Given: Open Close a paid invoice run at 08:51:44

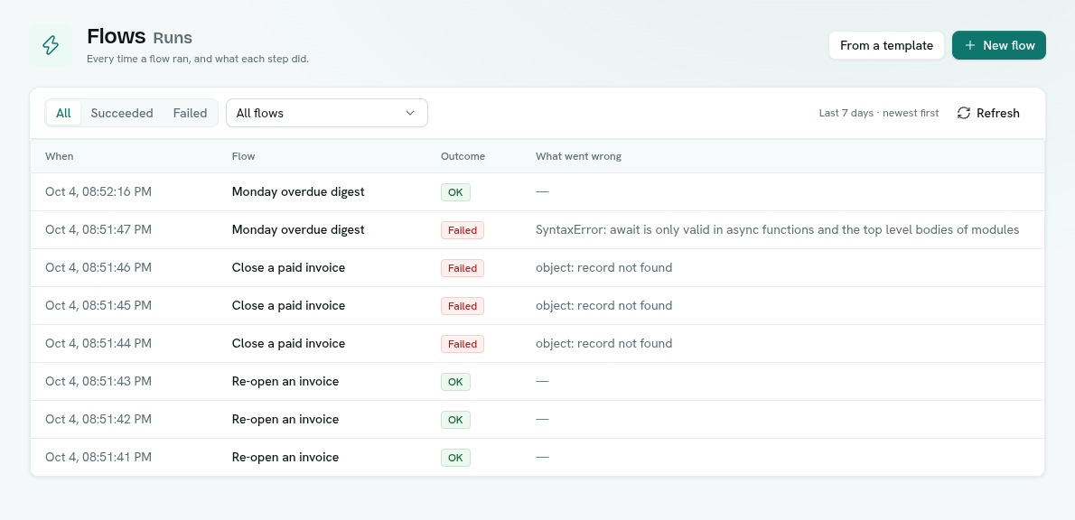Looking at the screenshot, I should [x=289, y=343].
